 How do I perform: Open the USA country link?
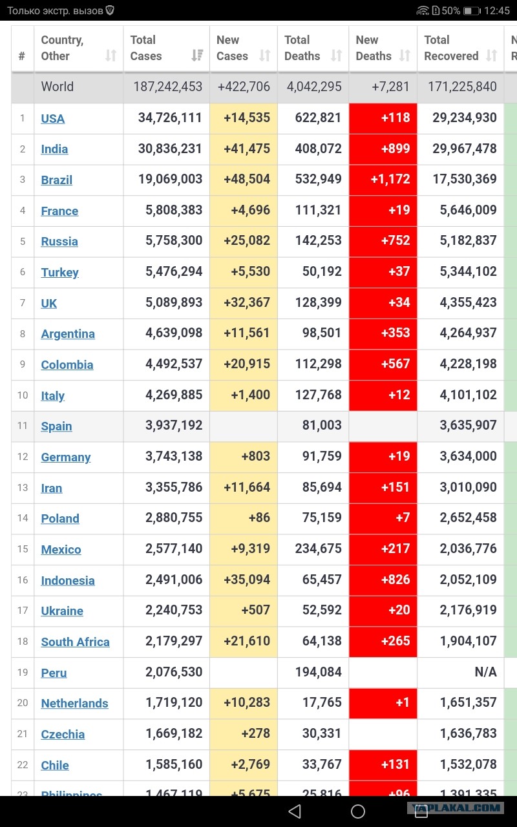click(x=52, y=118)
